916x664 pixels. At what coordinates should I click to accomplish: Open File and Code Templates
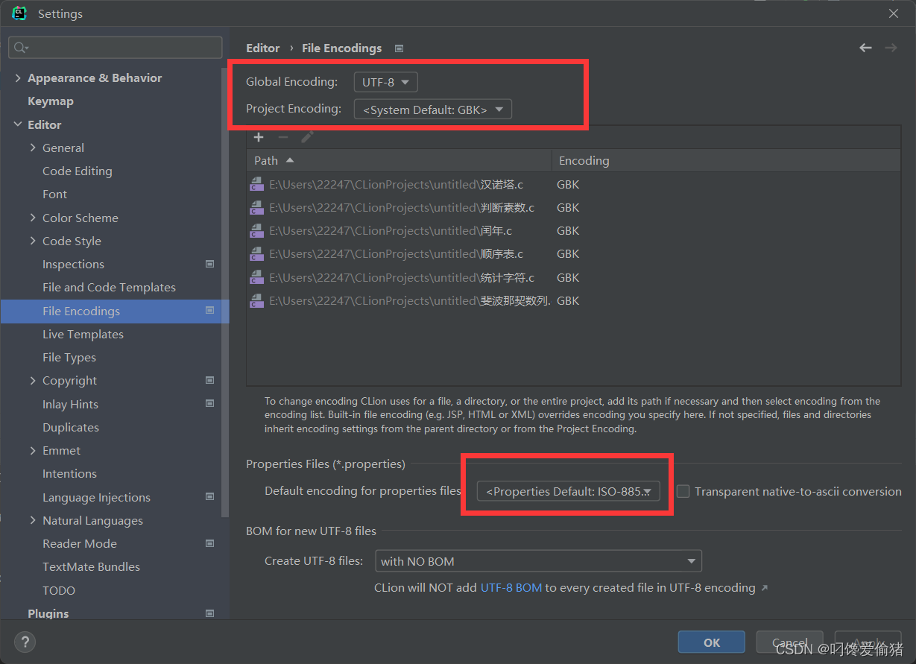click(x=109, y=287)
